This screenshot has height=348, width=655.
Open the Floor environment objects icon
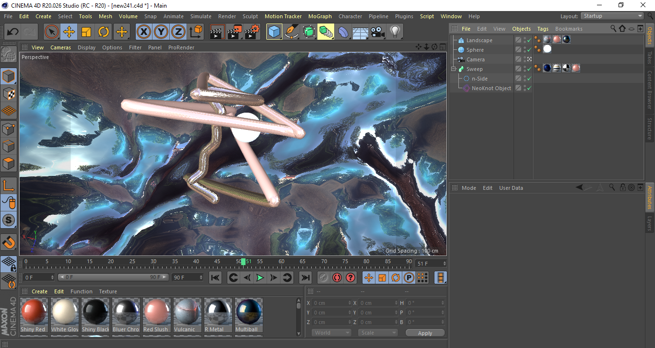[x=361, y=32]
